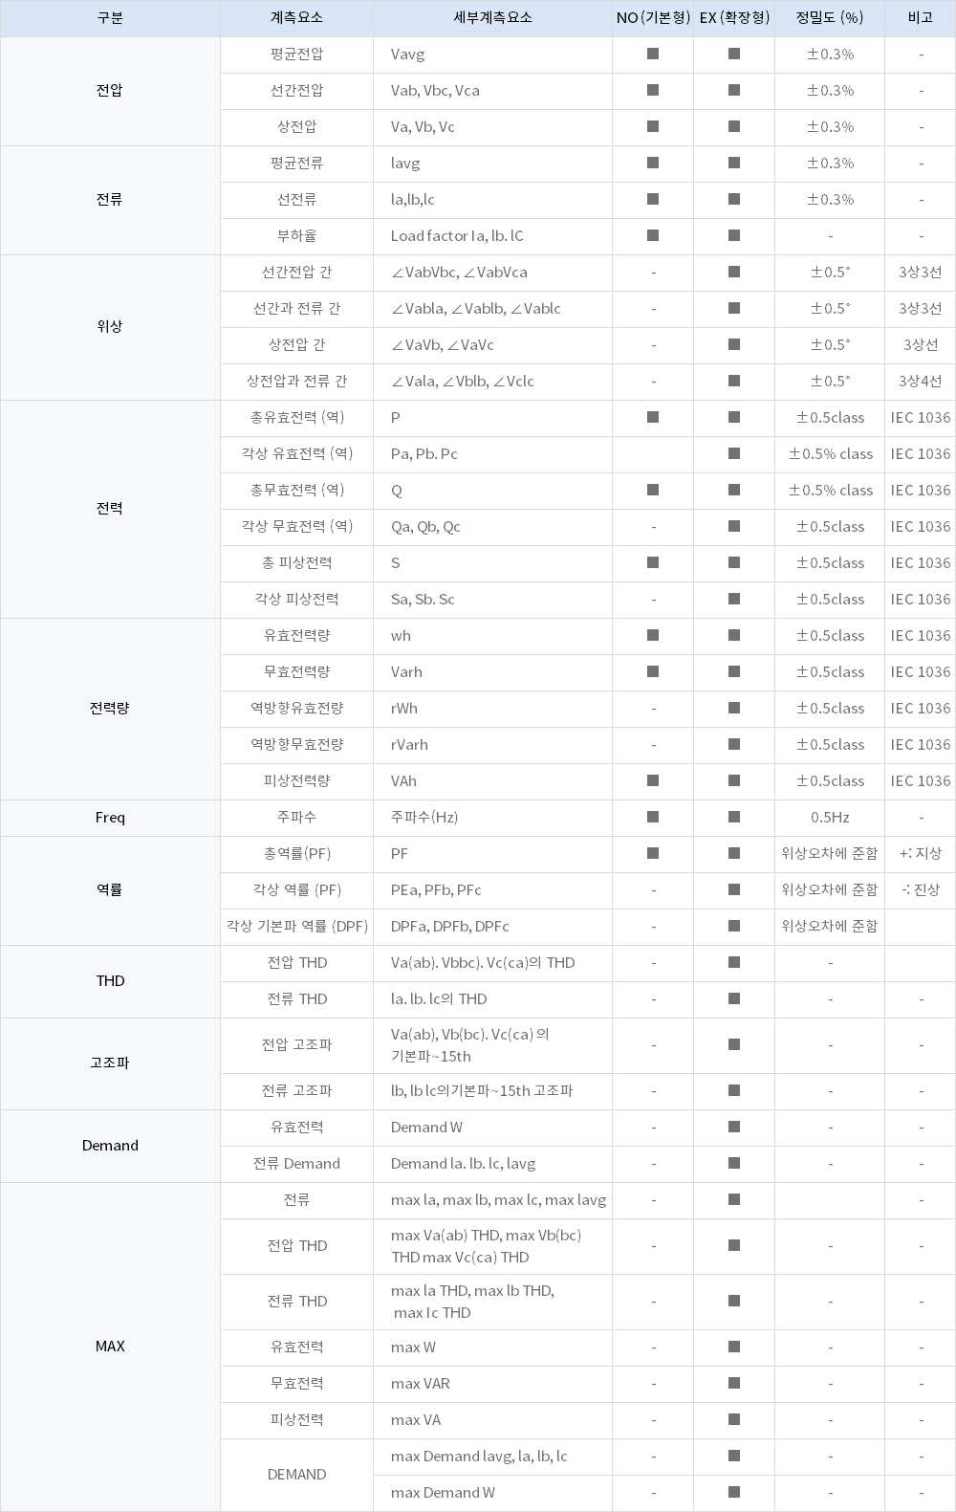Click the EX (확장형) column header

(734, 18)
